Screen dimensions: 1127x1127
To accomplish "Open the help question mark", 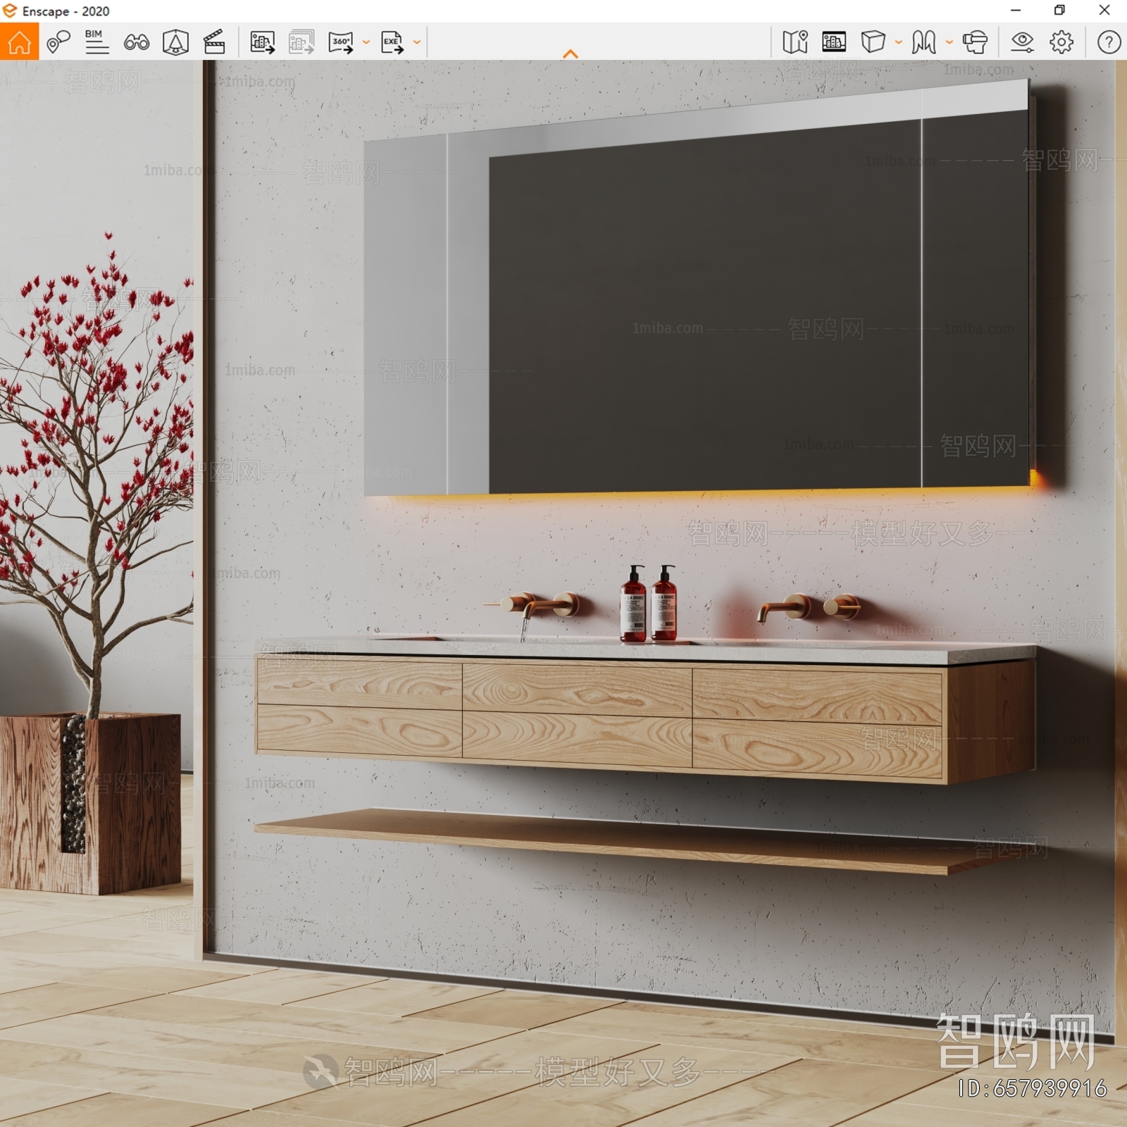I will [1109, 42].
